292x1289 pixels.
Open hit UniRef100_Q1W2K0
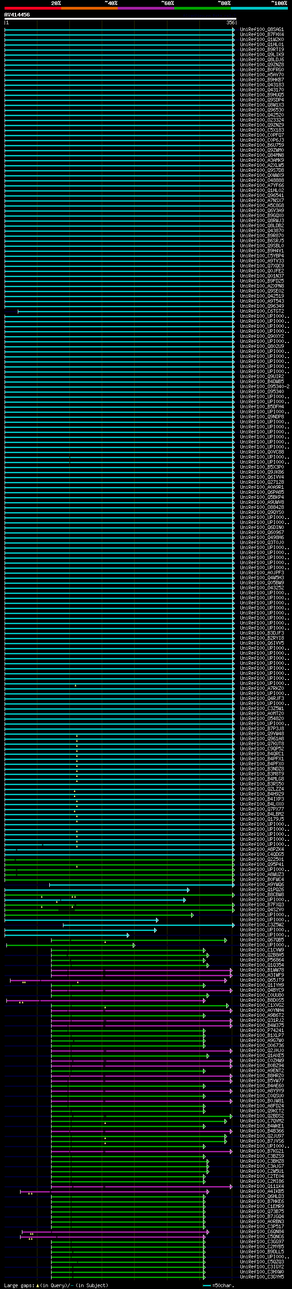[262, 39]
